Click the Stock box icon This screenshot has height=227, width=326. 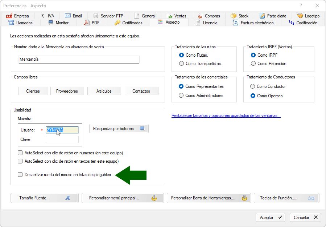(234, 16)
